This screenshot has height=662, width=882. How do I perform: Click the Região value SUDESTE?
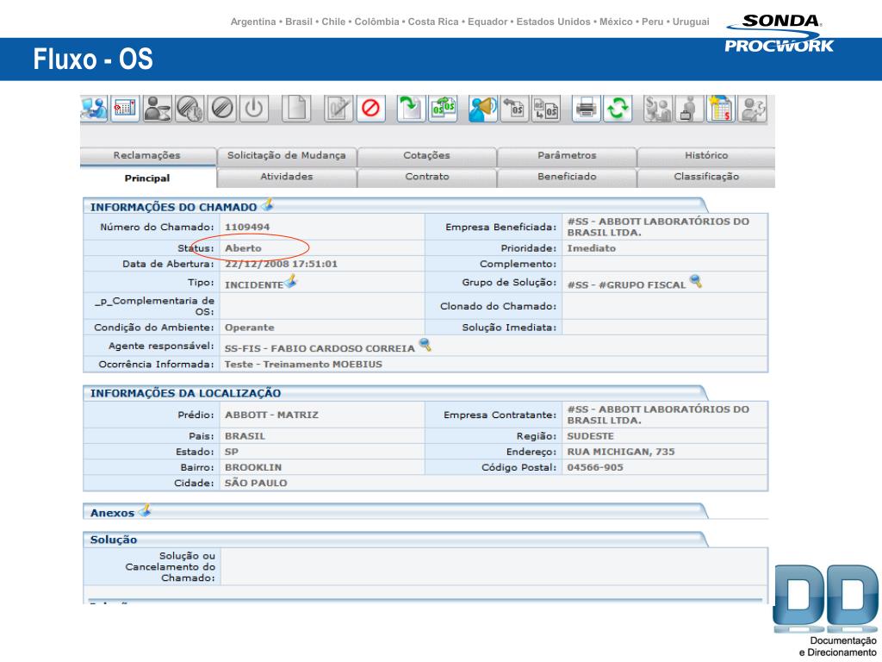(590, 436)
